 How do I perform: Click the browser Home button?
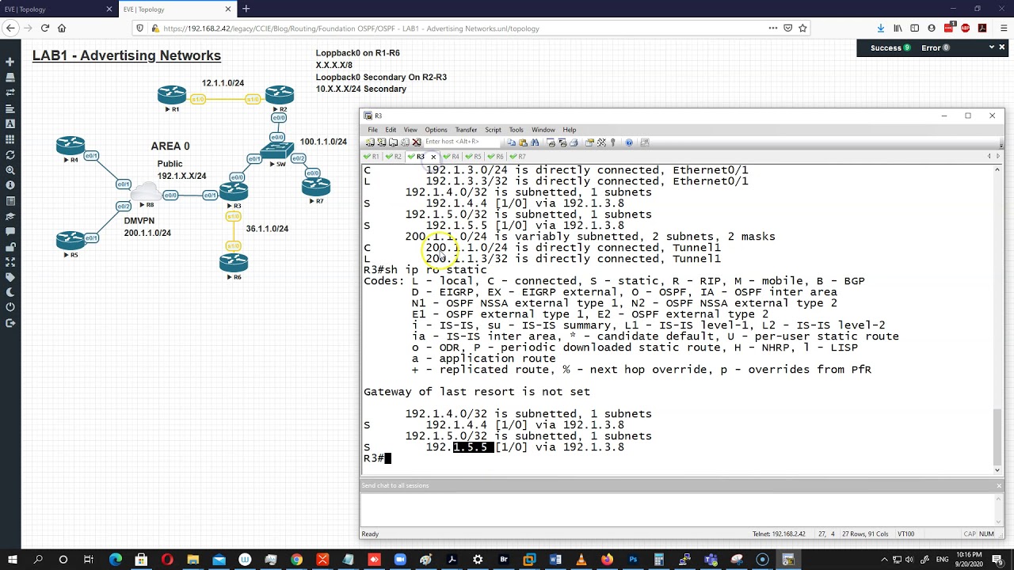62,28
